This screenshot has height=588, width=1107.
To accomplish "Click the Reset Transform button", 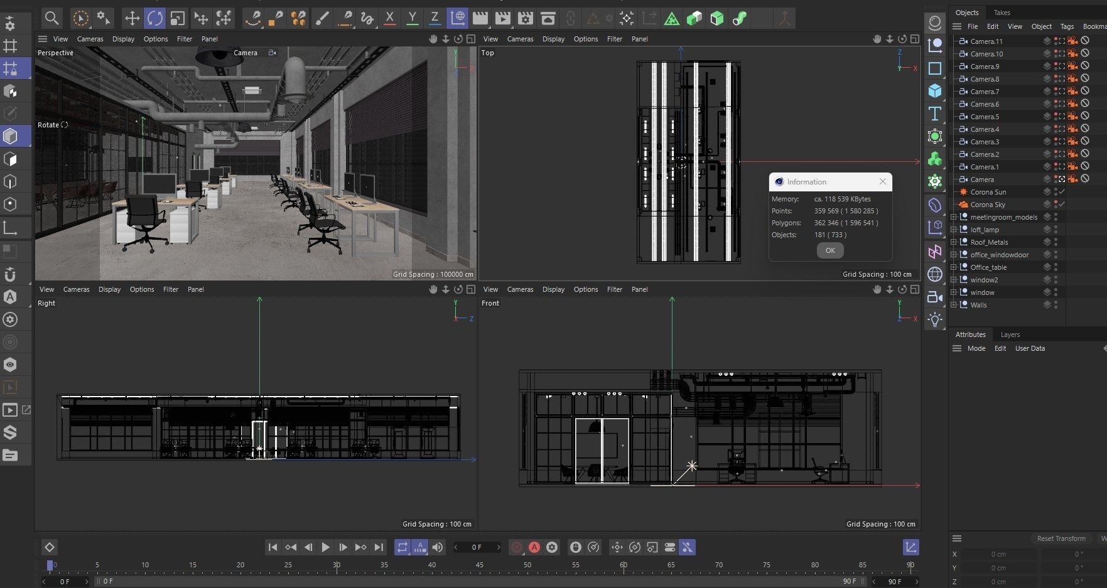I will [1061, 538].
